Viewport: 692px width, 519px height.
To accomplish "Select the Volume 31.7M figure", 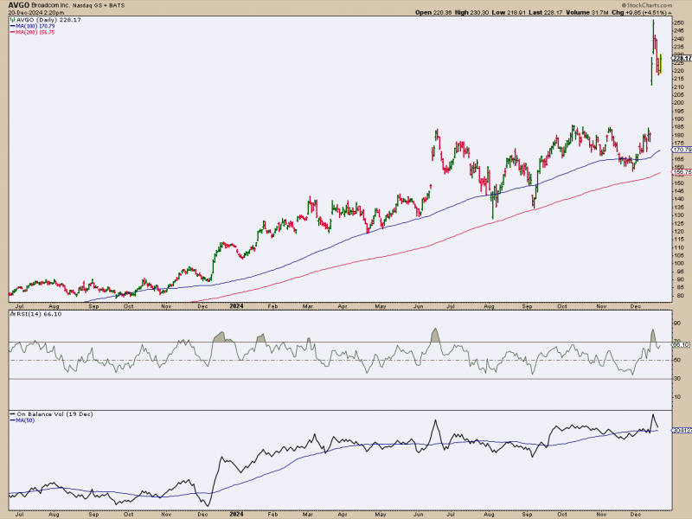I will [589, 12].
